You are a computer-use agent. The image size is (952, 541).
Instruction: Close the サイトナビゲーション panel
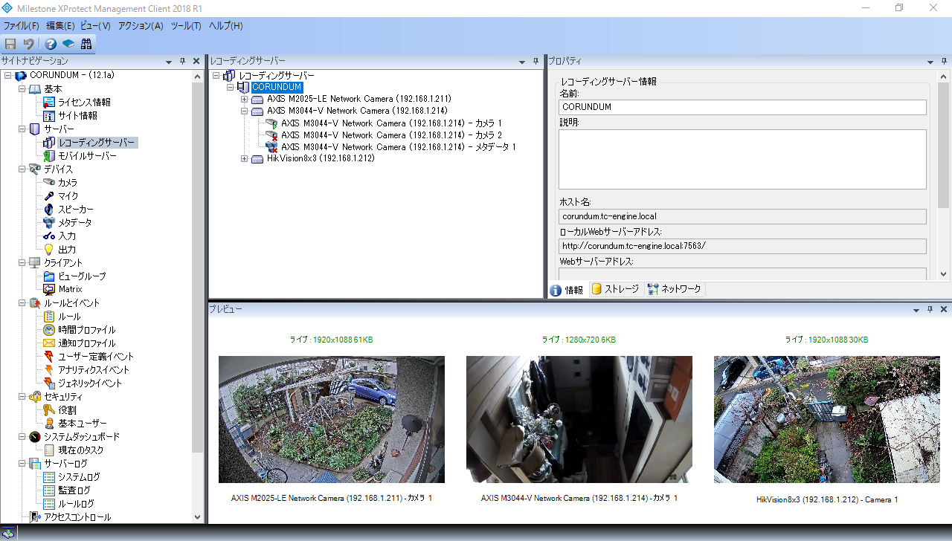[196, 61]
